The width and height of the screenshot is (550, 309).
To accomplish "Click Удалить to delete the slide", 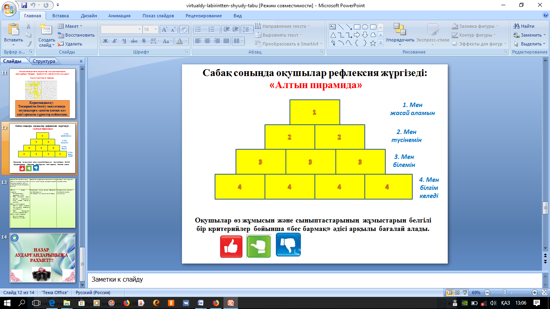I will pyautogui.click(x=70, y=44).
